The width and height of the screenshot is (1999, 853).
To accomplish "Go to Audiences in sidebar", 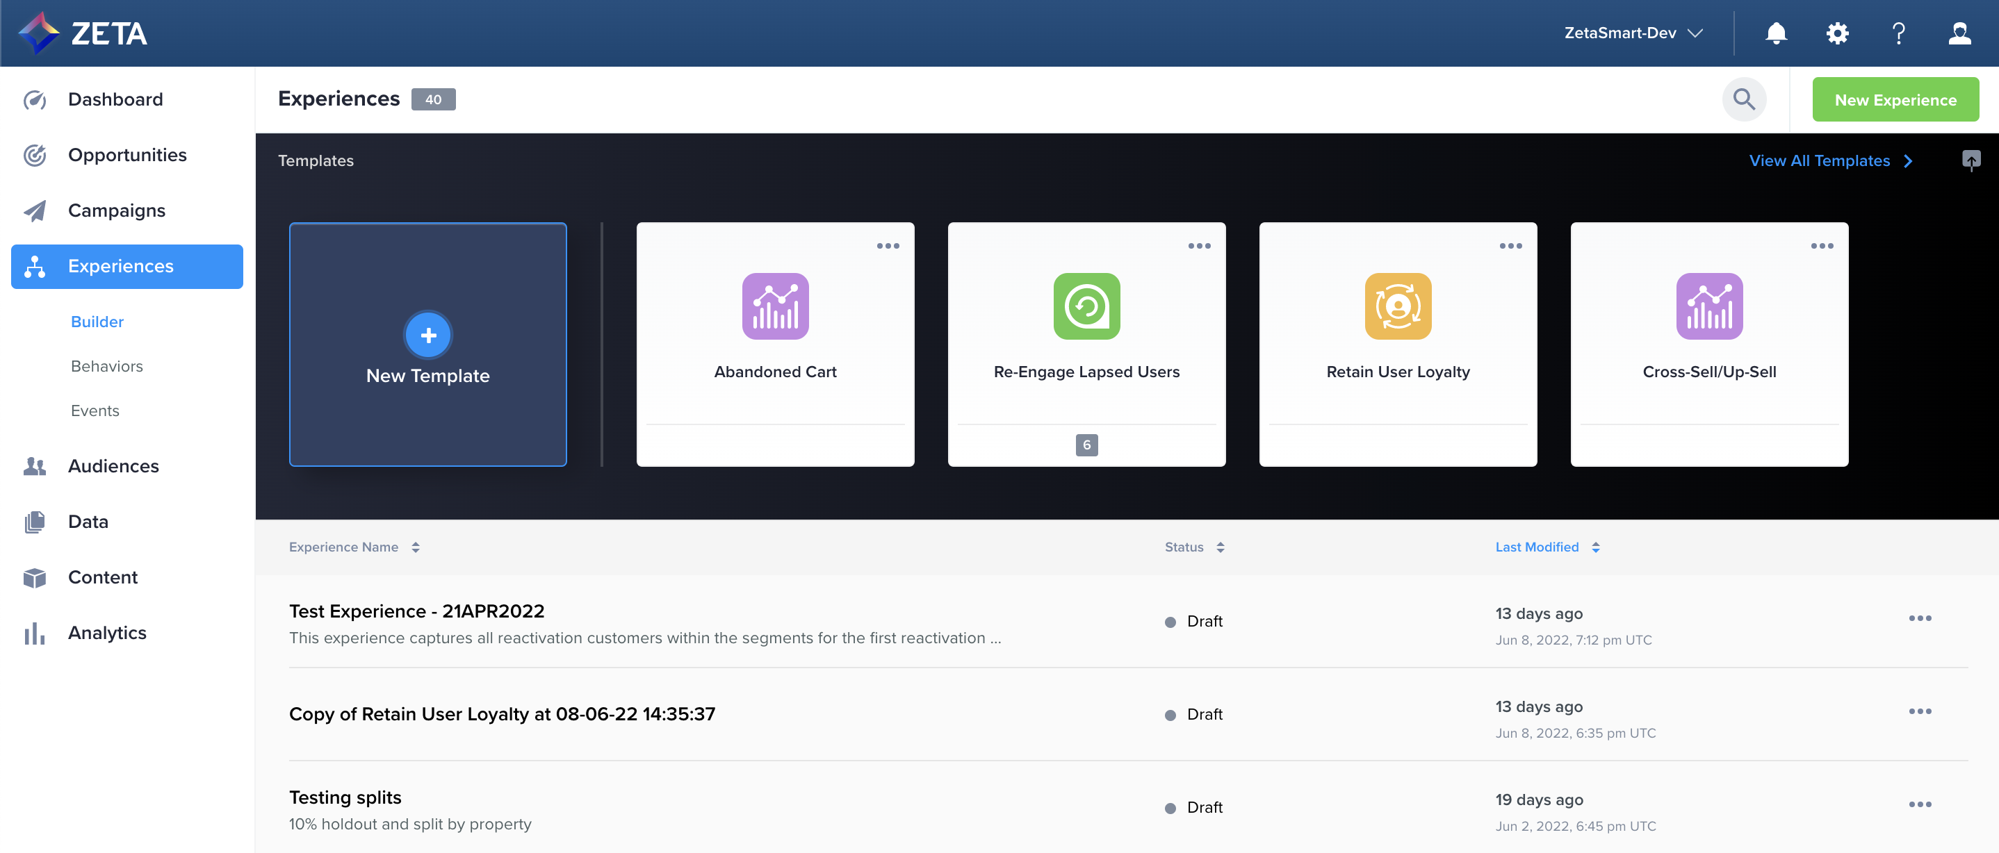I will [113, 466].
